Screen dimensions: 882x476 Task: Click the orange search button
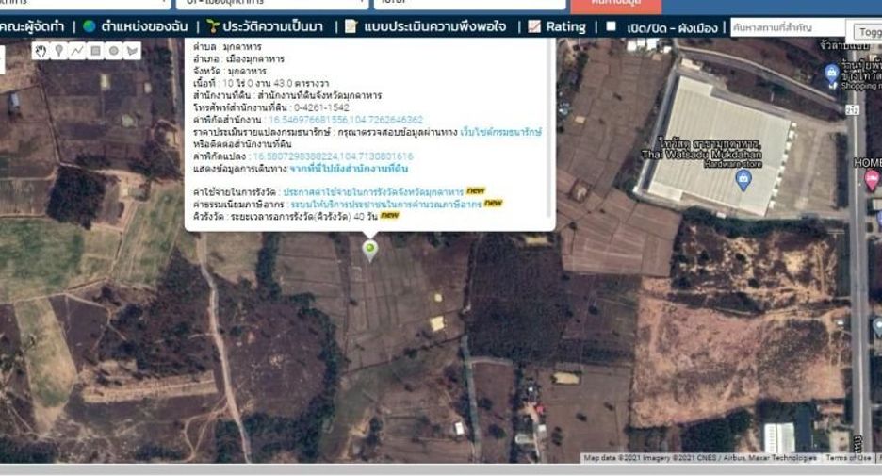(x=616, y=5)
